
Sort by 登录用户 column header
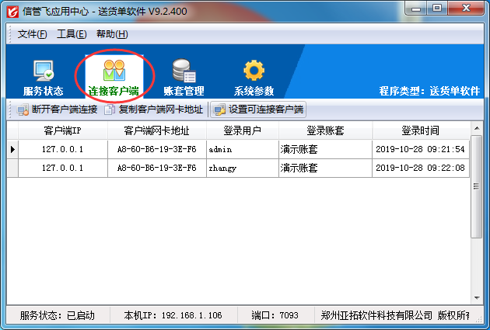242,130
